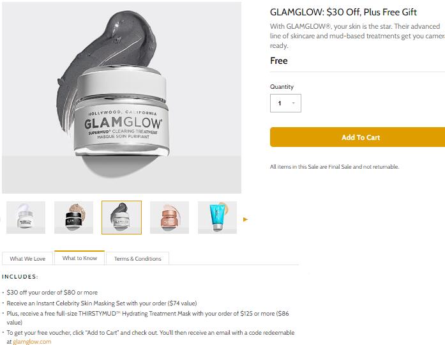
Task: Add the GLAMGLOW voucher to cart
Action: pyautogui.click(x=358, y=137)
